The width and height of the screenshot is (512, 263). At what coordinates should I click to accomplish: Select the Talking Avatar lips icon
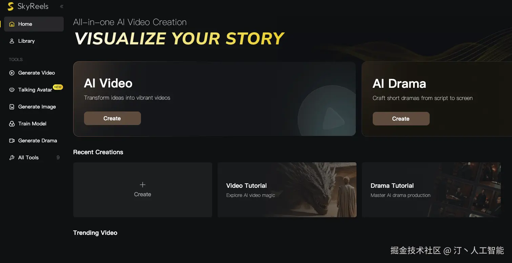pos(12,90)
